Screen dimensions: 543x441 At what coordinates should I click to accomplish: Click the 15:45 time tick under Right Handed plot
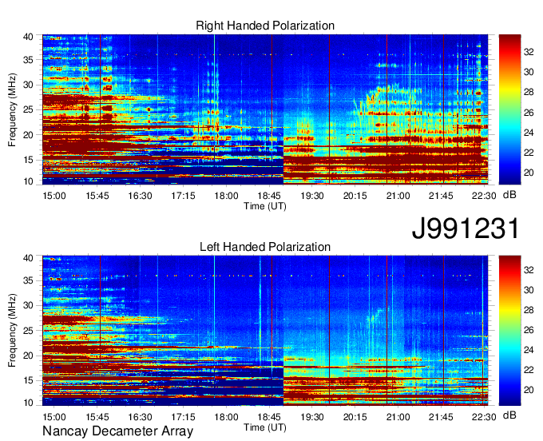pos(97,196)
